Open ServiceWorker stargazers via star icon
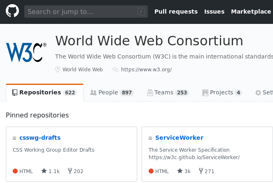273x183 pixels. click(180, 171)
